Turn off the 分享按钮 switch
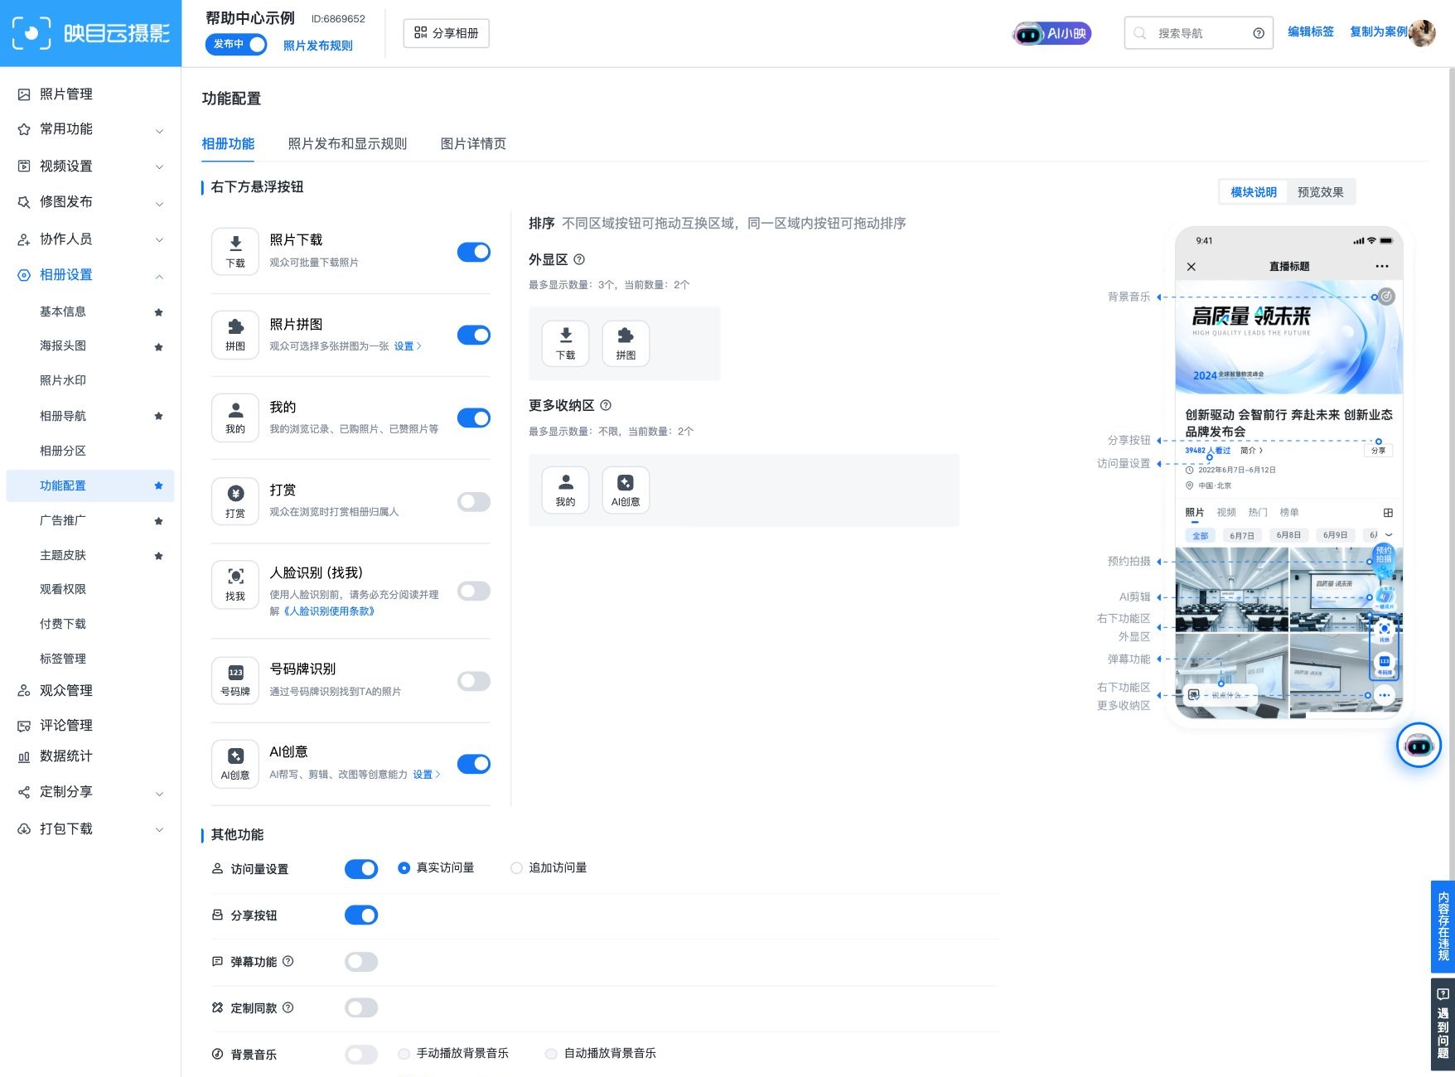The image size is (1455, 1077). coord(361,915)
